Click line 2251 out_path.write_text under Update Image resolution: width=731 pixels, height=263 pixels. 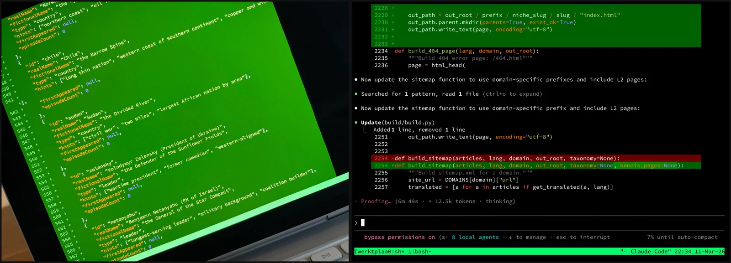[x=480, y=137]
